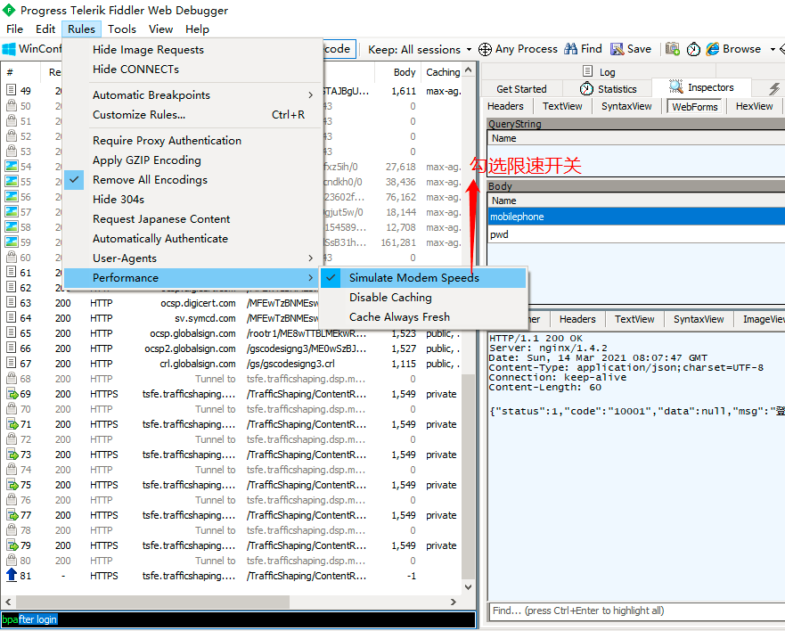
Task: Open response ImageView tab
Action: click(762, 319)
